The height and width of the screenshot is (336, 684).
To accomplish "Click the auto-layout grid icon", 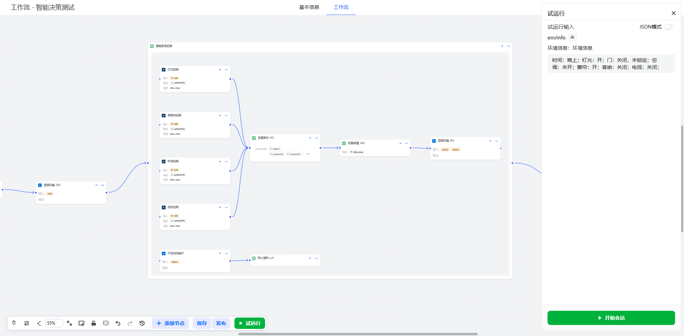I will tap(27, 323).
